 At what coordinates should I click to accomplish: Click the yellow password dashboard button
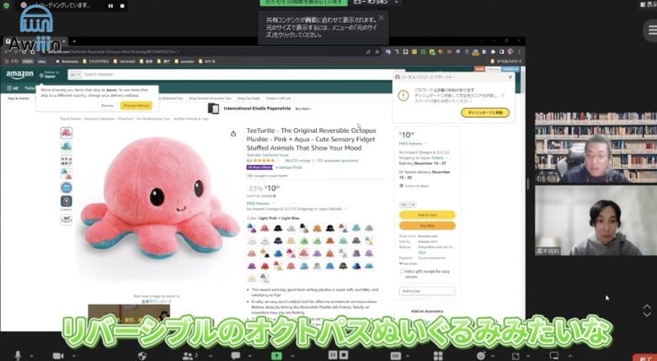click(485, 113)
